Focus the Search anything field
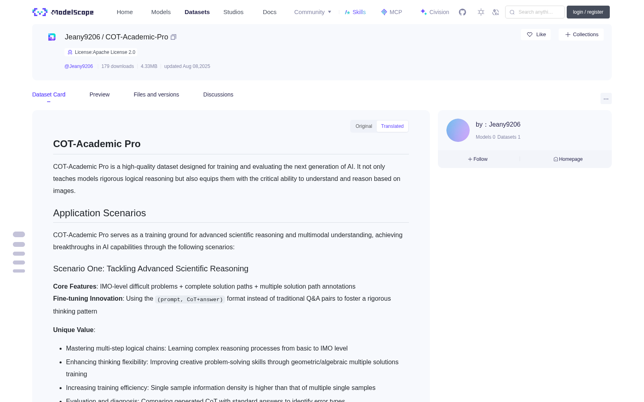 (x=535, y=12)
